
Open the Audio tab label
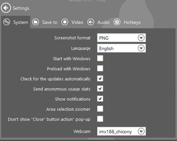103,22
